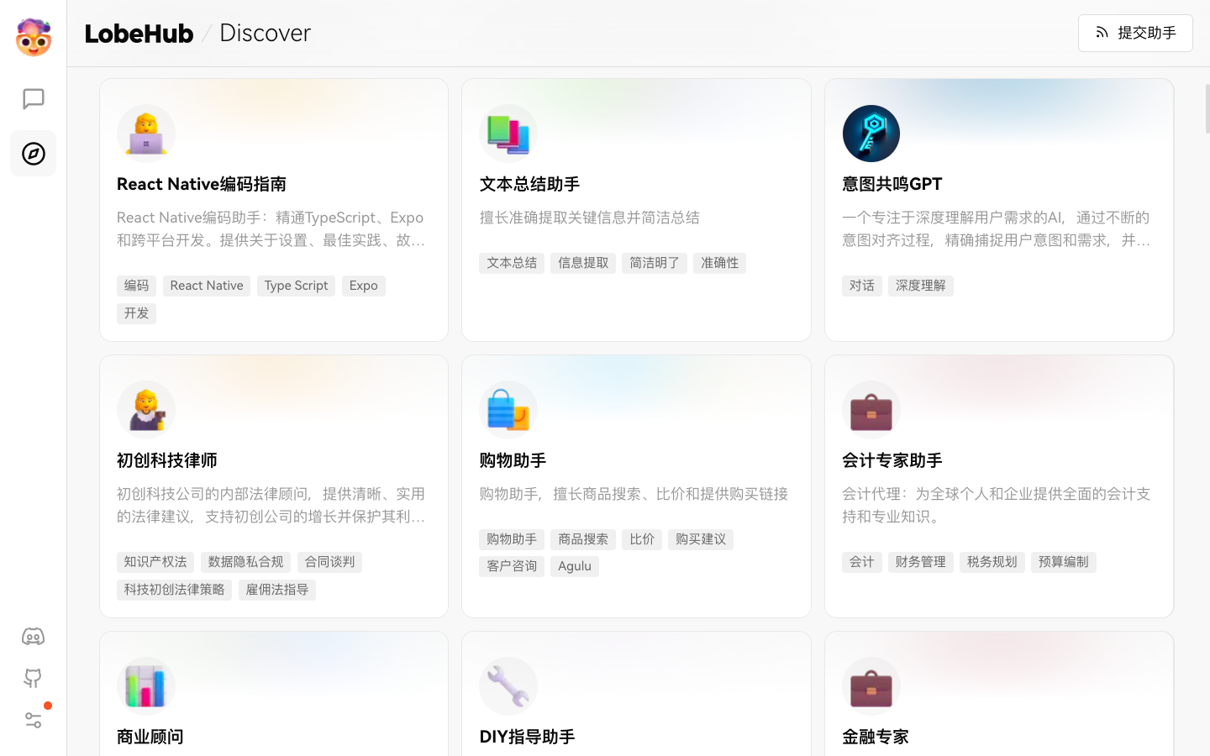The height and width of the screenshot is (756, 1210).
Task: Select the 购物助手 tag under shopping card
Action: pos(512,539)
